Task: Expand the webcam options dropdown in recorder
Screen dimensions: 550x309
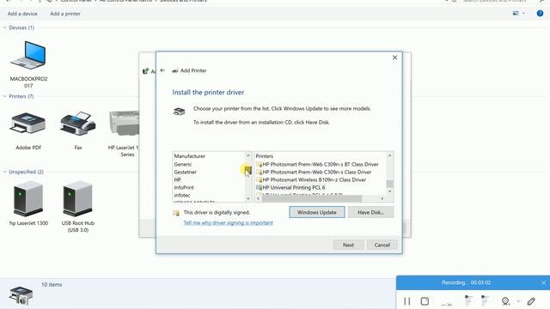Action: (518, 301)
